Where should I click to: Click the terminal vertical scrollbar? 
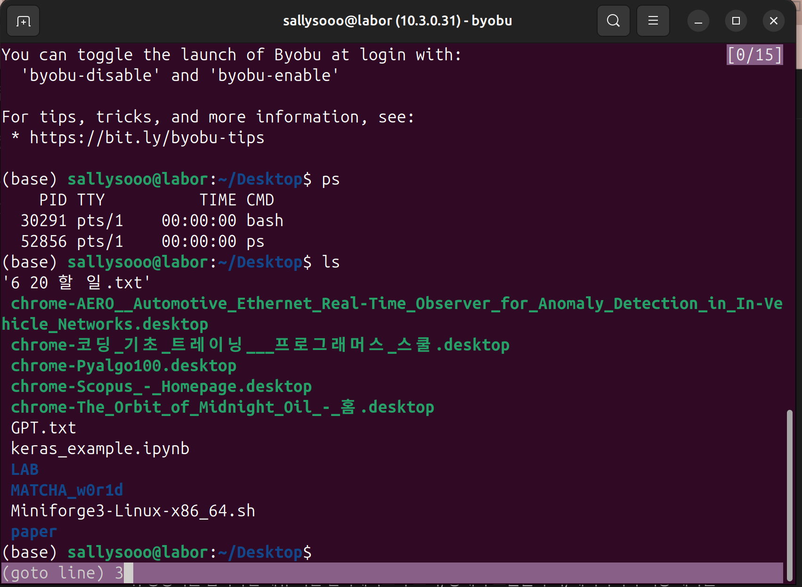click(x=790, y=496)
